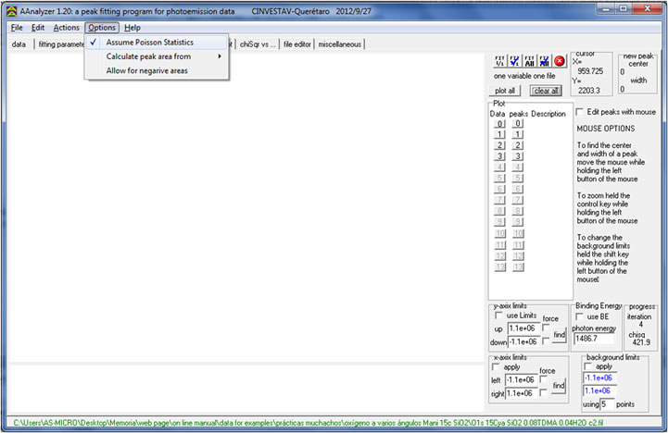Image resolution: width=668 pixels, height=433 pixels.
Task: Enable Edit peaks with mouse checkbox
Action: (581, 112)
